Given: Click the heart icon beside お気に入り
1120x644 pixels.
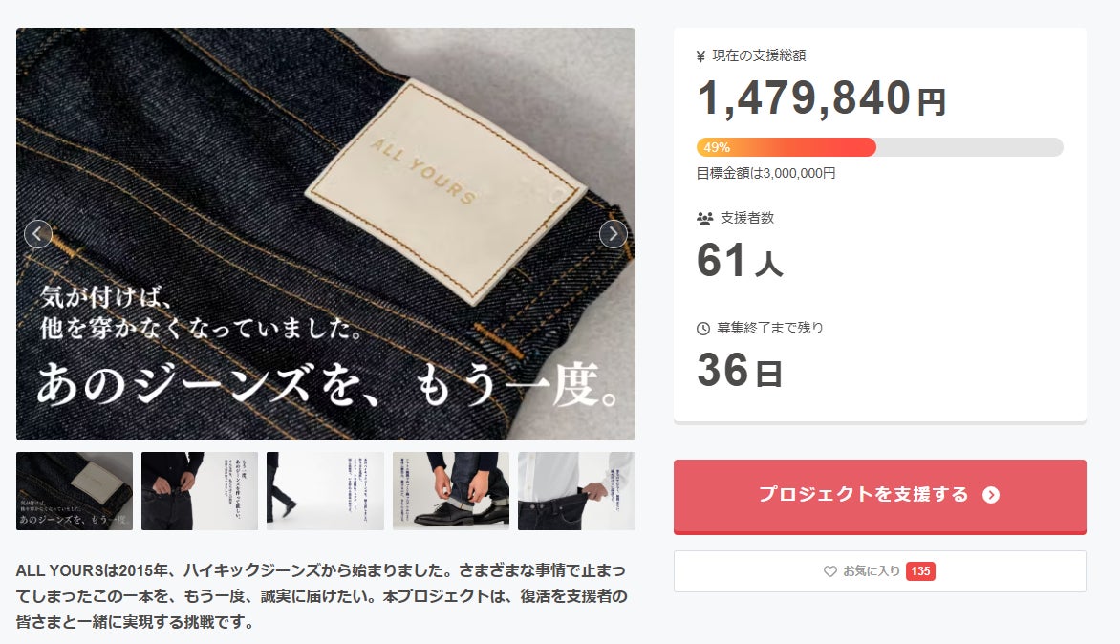Looking at the screenshot, I should pos(830,571).
